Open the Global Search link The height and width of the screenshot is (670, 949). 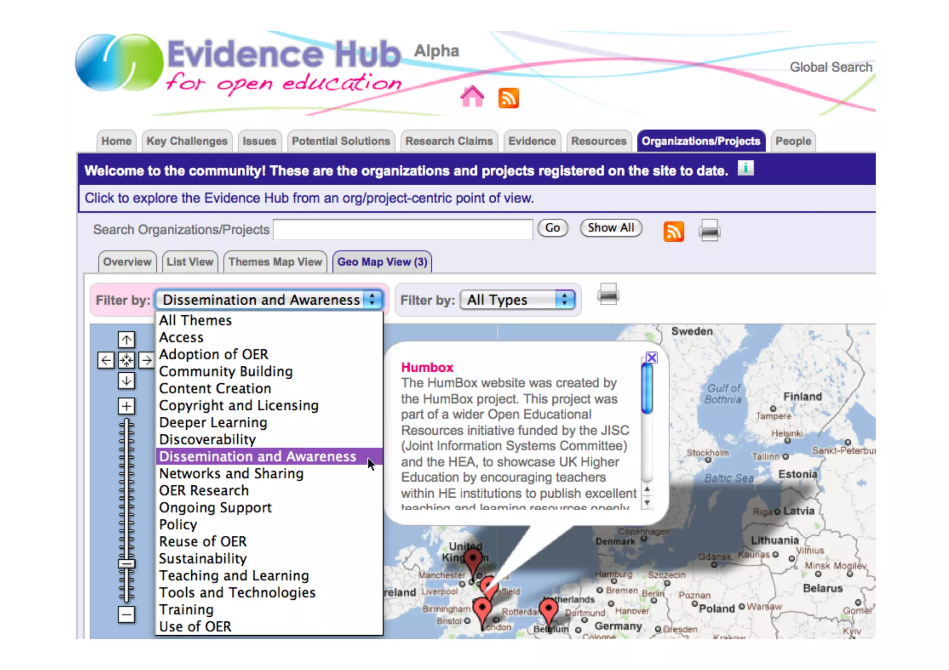(831, 67)
